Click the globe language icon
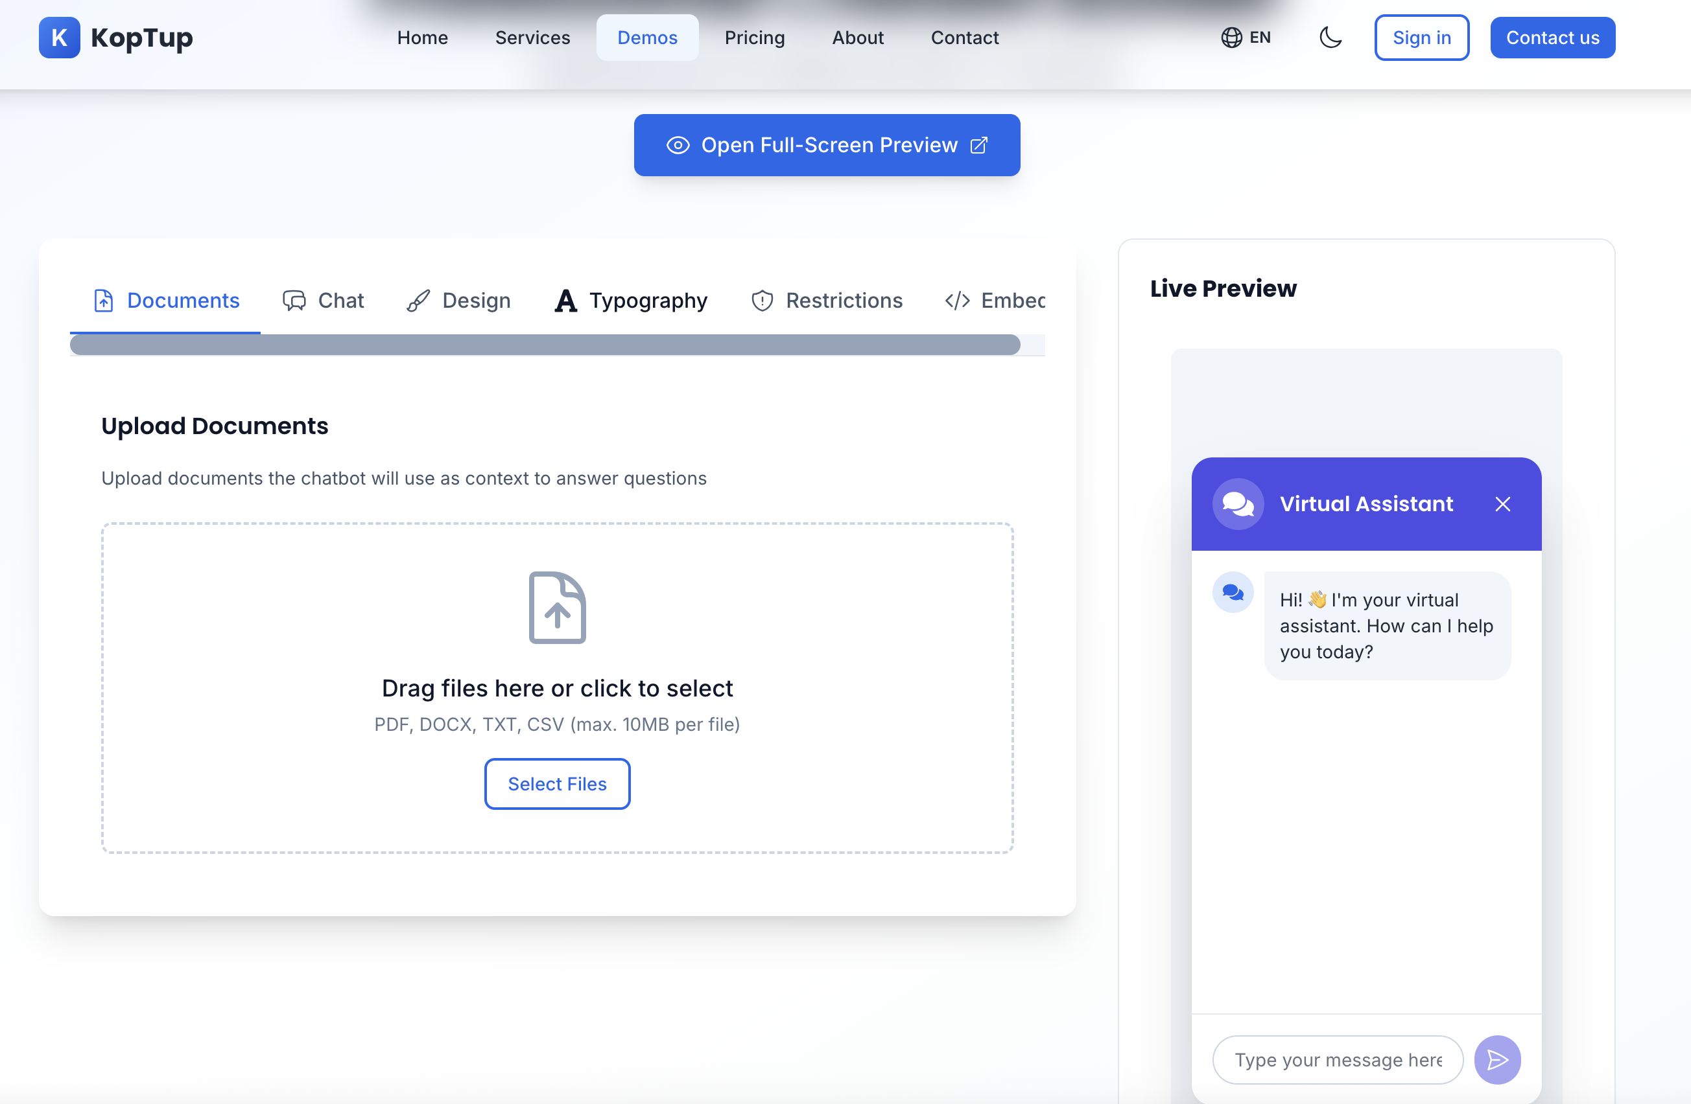 [1231, 37]
